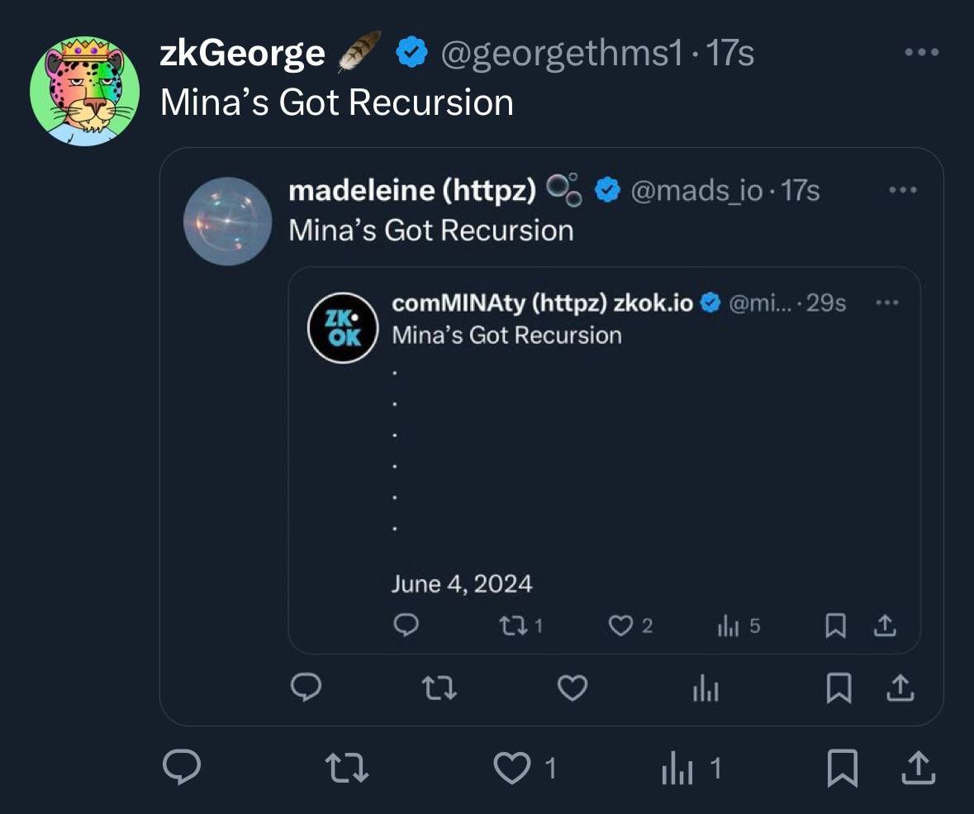Open more options for zkGeorge's tweet
The image size is (974, 814).
922,54
